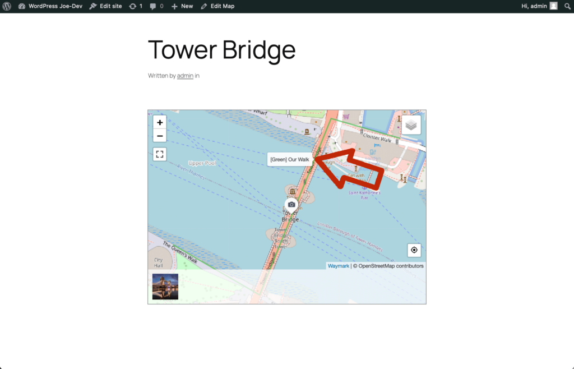Open the Hi, admin account menu
The height and width of the screenshot is (369, 574).
[534, 6]
